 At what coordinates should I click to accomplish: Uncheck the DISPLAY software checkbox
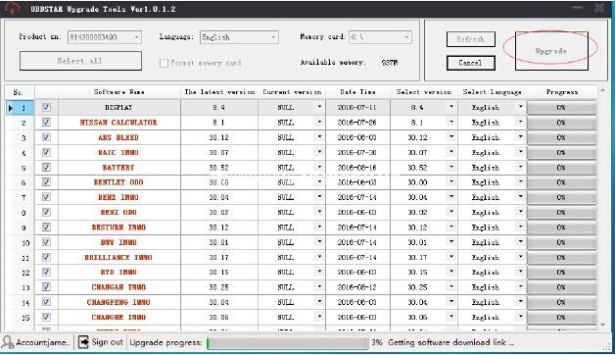(x=46, y=107)
